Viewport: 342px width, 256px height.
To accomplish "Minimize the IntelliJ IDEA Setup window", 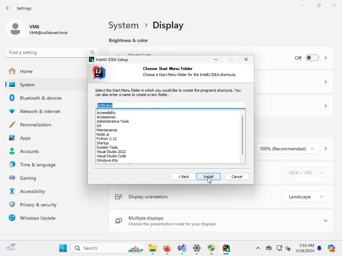I will click(216, 59).
